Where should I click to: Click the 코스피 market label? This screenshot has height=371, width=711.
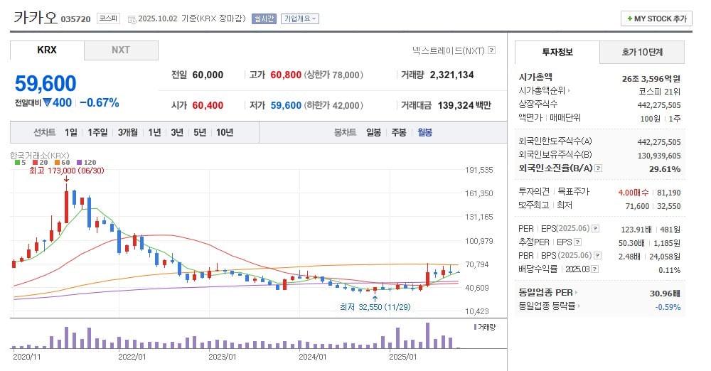(108, 18)
